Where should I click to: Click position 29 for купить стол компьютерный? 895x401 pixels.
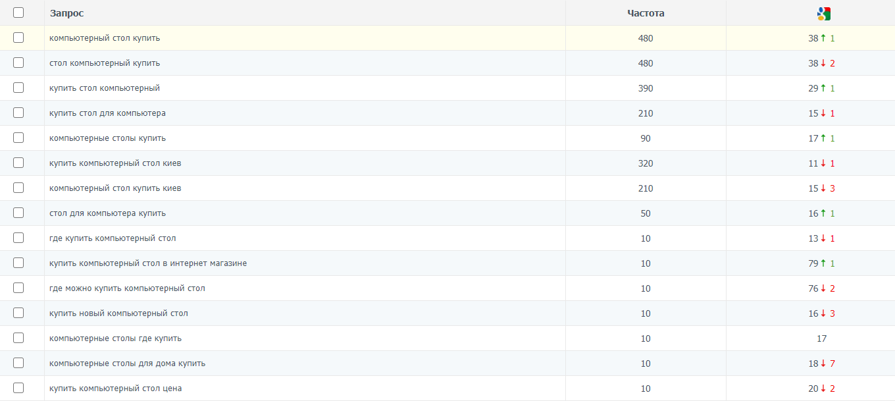click(x=813, y=88)
